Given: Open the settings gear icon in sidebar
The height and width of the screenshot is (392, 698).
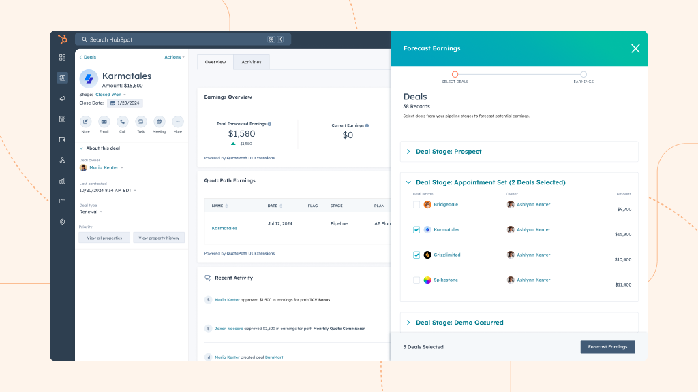Looking at the screenshot, I should tap(62, 221).
